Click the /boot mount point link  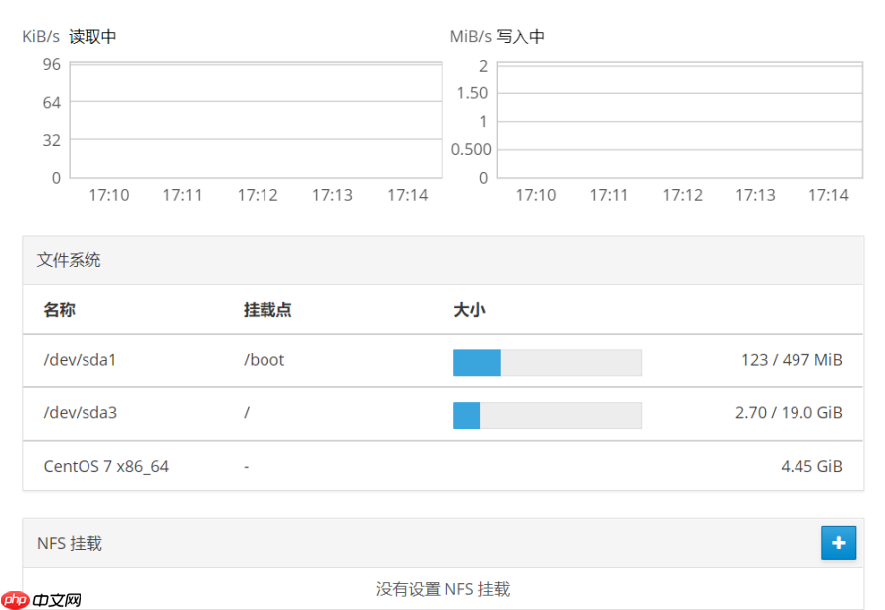pyautogui.click(x=264, y=361)
